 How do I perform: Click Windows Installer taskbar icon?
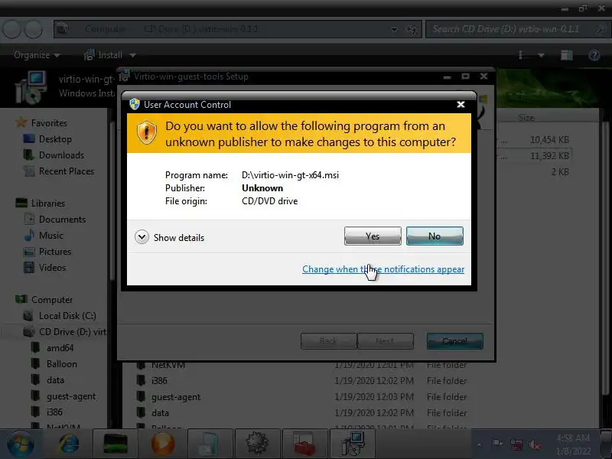[353, 444]
